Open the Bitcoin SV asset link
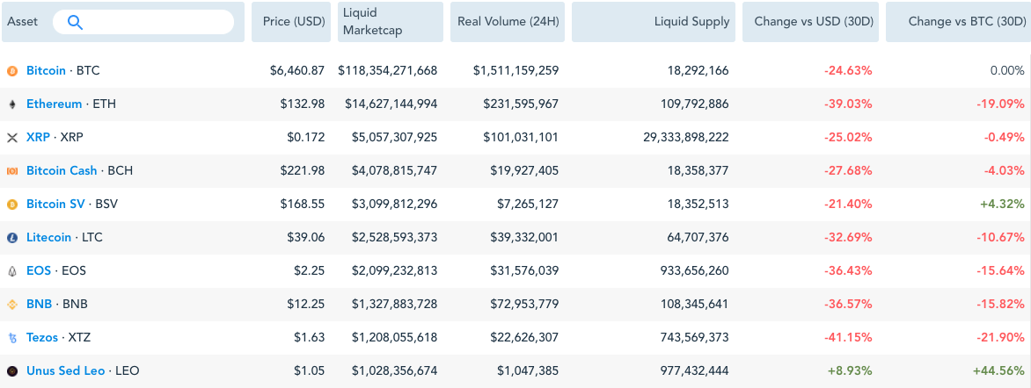This screenshot has height=388, width=1031. coord(55,205)
